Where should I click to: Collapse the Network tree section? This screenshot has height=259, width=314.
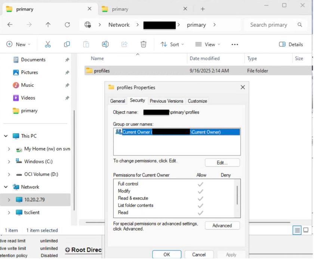(x=6, y=187)
